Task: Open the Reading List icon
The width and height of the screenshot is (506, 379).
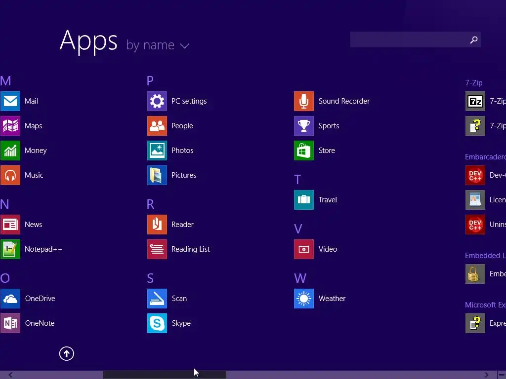Action: (157, 249)
